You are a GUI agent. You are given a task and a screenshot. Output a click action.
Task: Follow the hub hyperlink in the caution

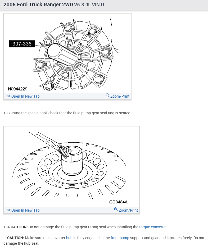pos(69,238)
